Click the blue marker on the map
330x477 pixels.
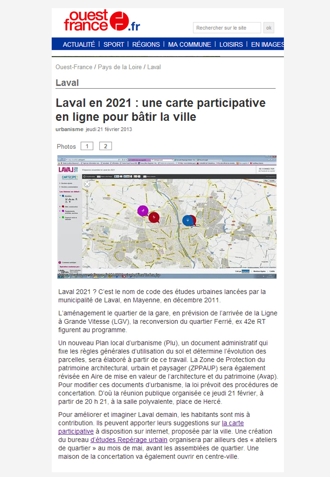[187, 220]
